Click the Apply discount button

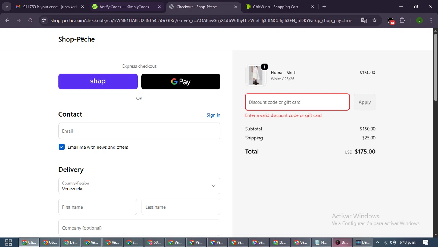[x=365, y=102]
